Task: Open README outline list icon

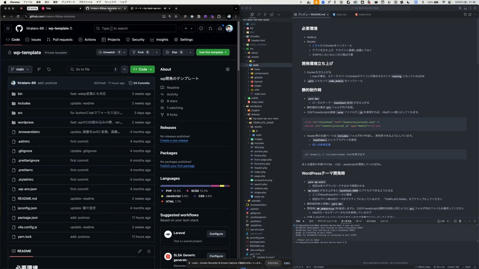Action: (x=149, y=251)
